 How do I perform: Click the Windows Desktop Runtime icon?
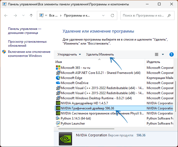(x=58, y=98)
